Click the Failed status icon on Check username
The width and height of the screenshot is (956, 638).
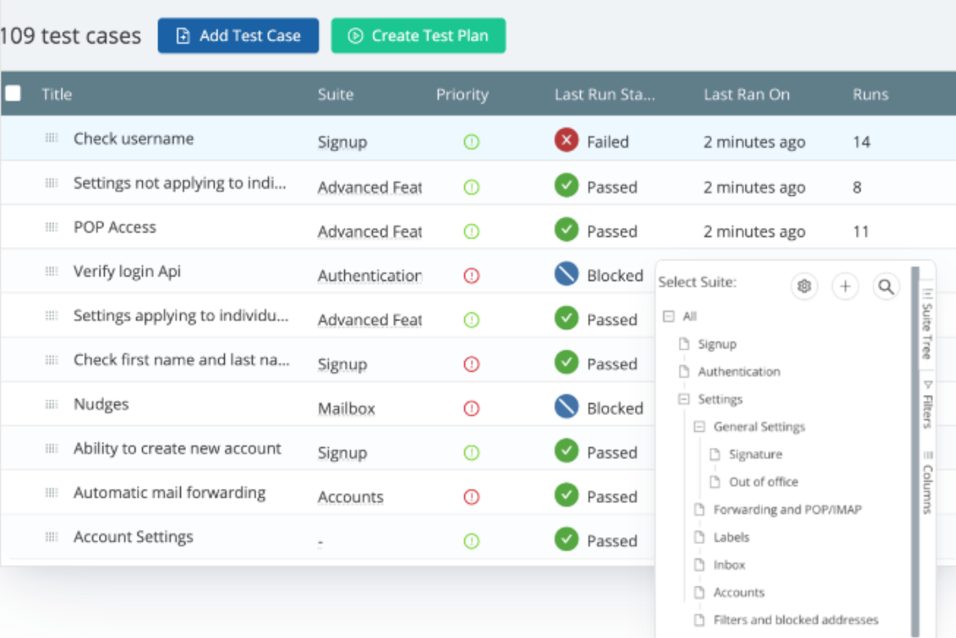tap(566, 141)
